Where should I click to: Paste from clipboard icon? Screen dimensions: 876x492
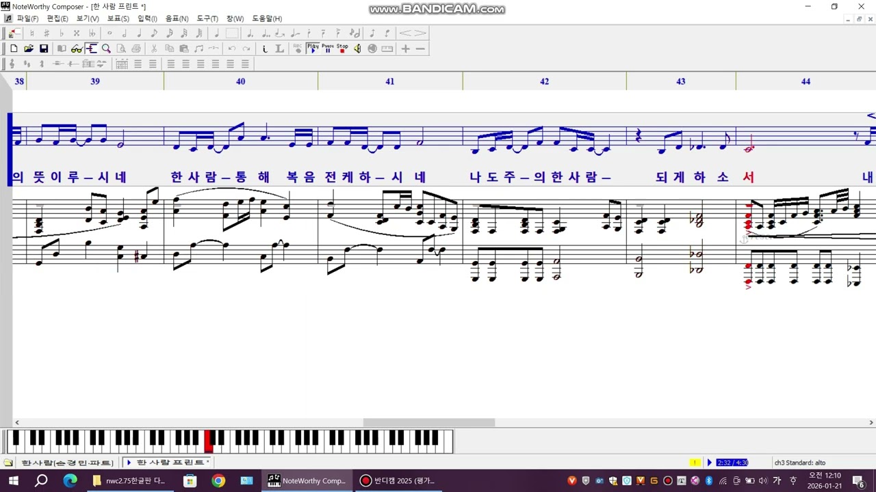184,49
